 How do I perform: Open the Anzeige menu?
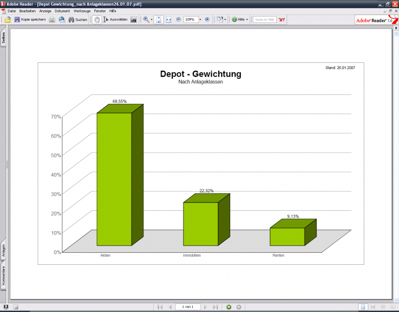point(45,11)
